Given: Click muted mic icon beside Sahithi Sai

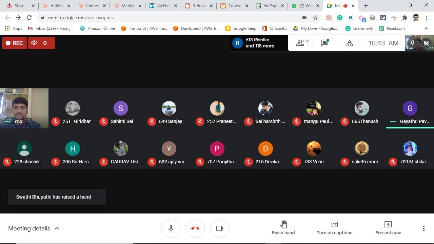Looking at the screenshot, I should 103,121.
